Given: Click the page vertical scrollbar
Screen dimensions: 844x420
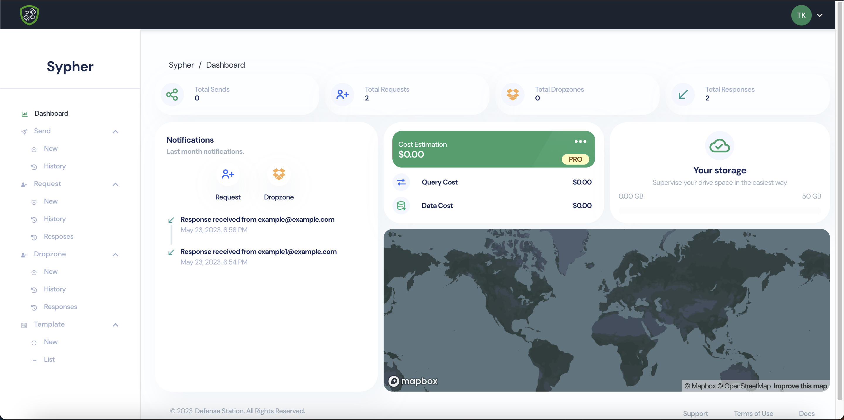Looking at the screenshot, I should click(x=839, y=201).
